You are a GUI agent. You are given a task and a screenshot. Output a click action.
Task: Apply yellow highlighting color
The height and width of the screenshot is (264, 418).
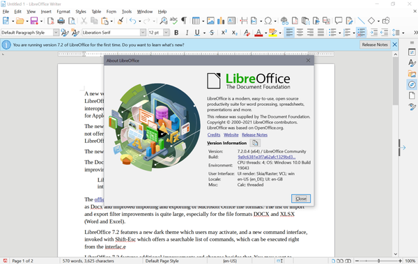click(273, 33)
